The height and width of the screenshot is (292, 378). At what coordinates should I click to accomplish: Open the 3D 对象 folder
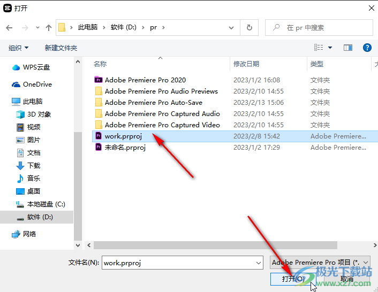click(33, 114)
